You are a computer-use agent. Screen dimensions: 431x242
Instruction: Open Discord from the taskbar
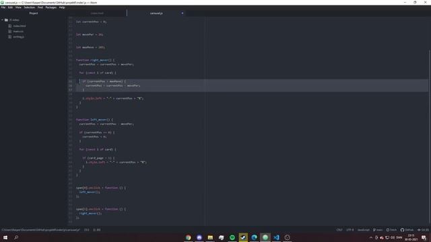pyautogui.click(x=199, y=237)
